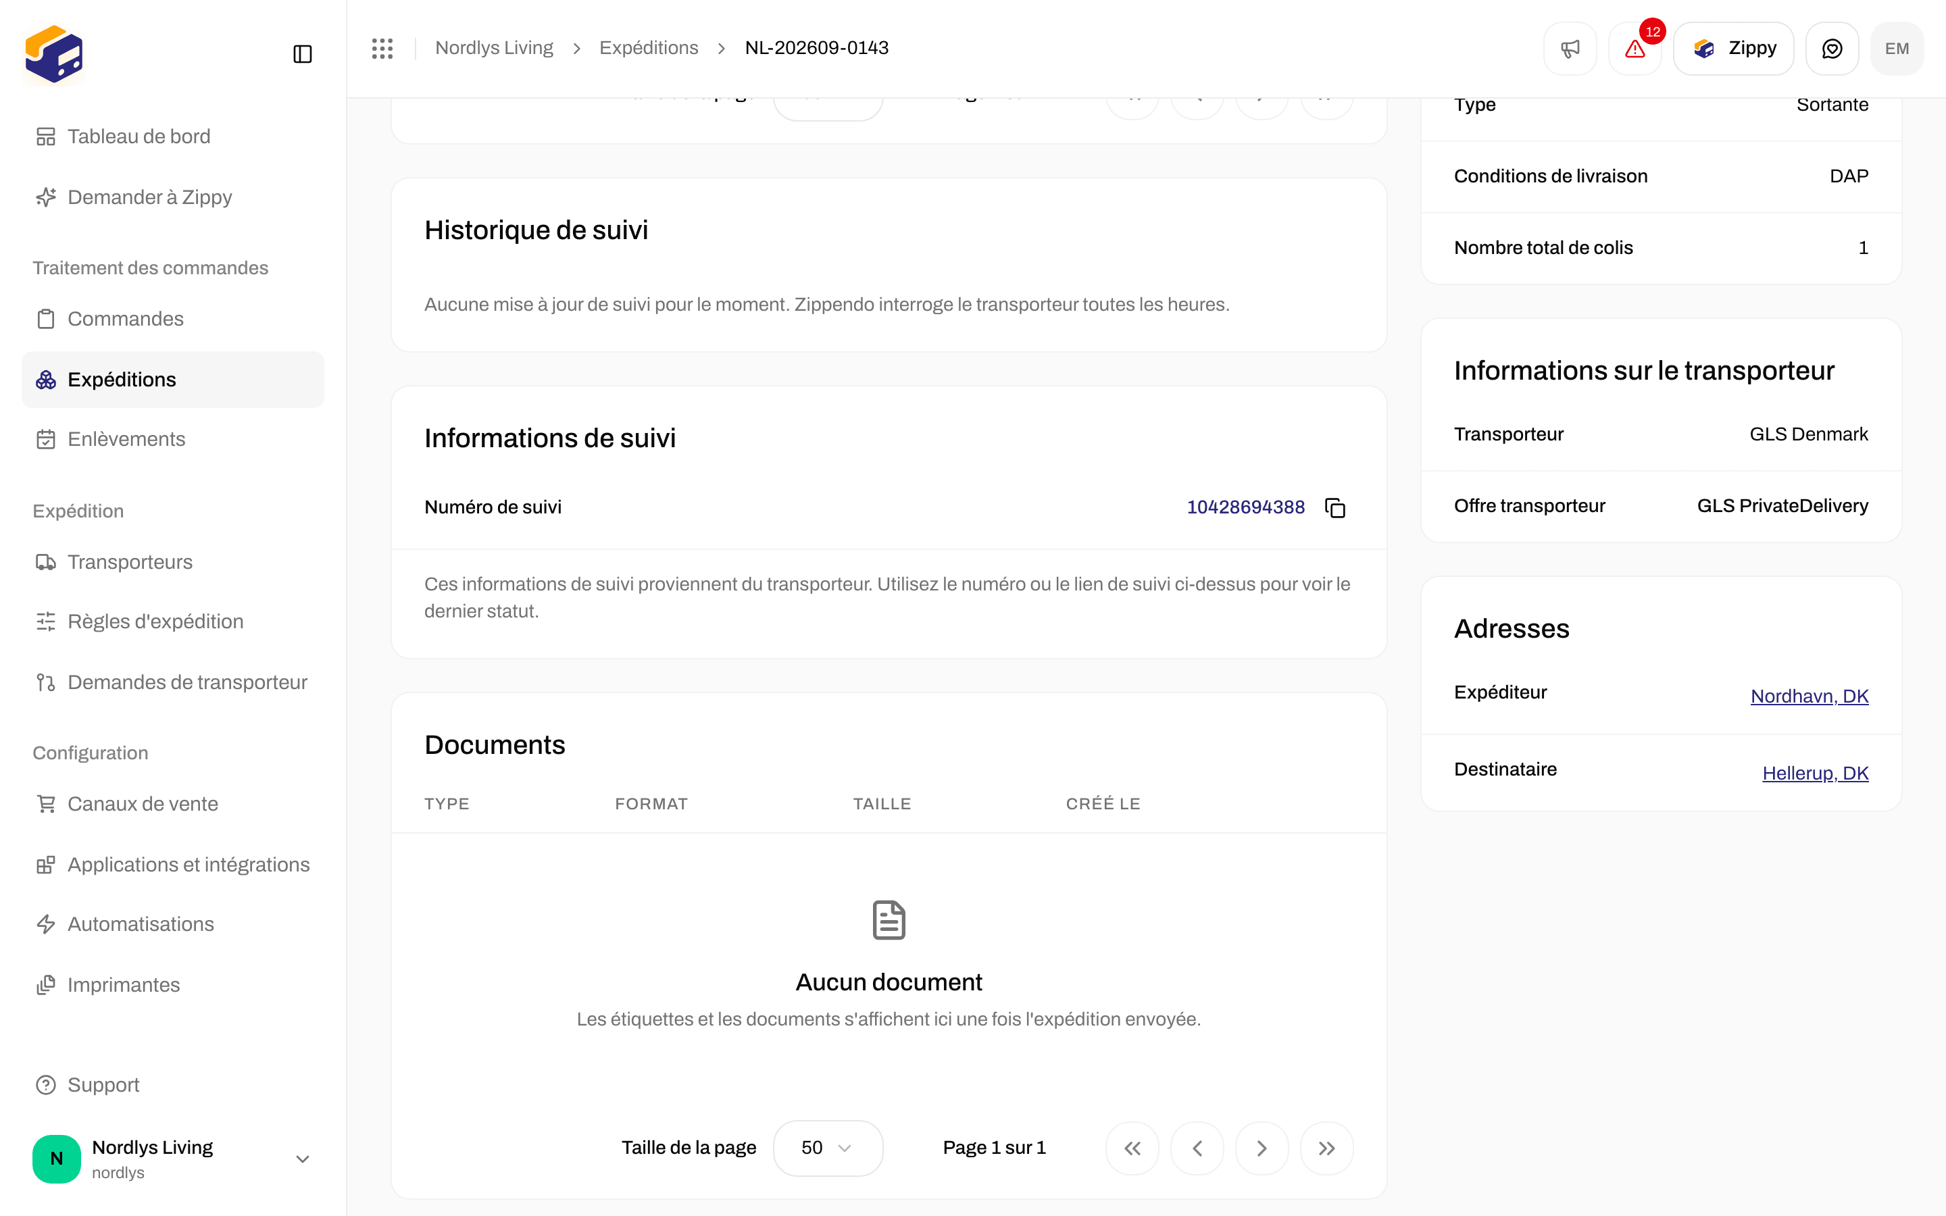Open the Hellerup, DK recipient link
Screen dimensions: 1946x1216
1815,773
